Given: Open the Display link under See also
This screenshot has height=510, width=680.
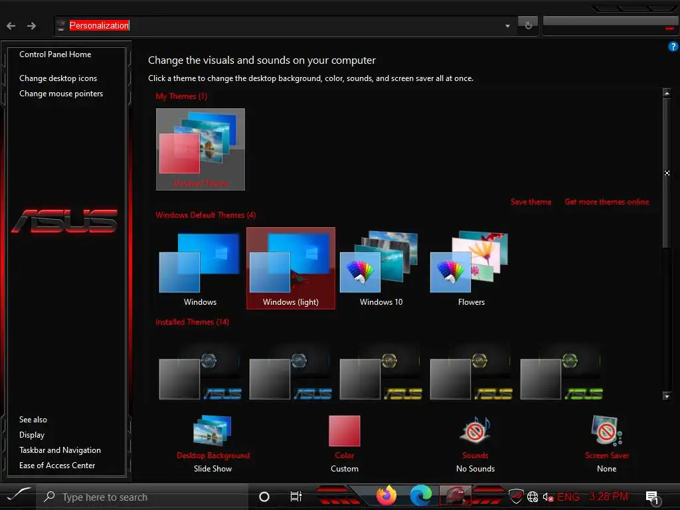Looking at the screenshot, I should tap(32, 435).
